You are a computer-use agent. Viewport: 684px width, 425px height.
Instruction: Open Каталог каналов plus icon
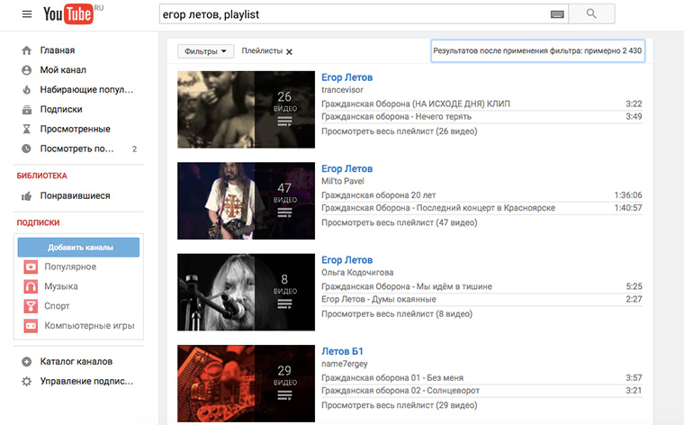tap(27, 362)
